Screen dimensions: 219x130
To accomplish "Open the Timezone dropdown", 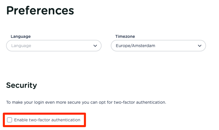I will 158,46.
